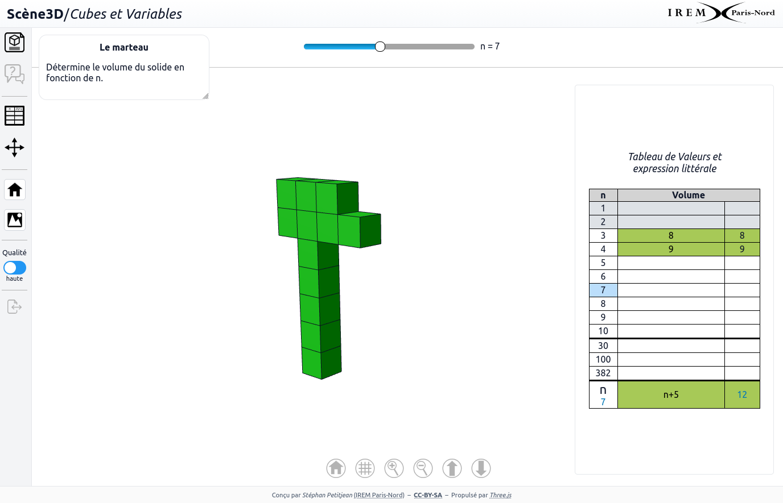This screenshot has width=783, height=503.
Task: Reset view with bottom home button
Action: click(x=336, y=468)
